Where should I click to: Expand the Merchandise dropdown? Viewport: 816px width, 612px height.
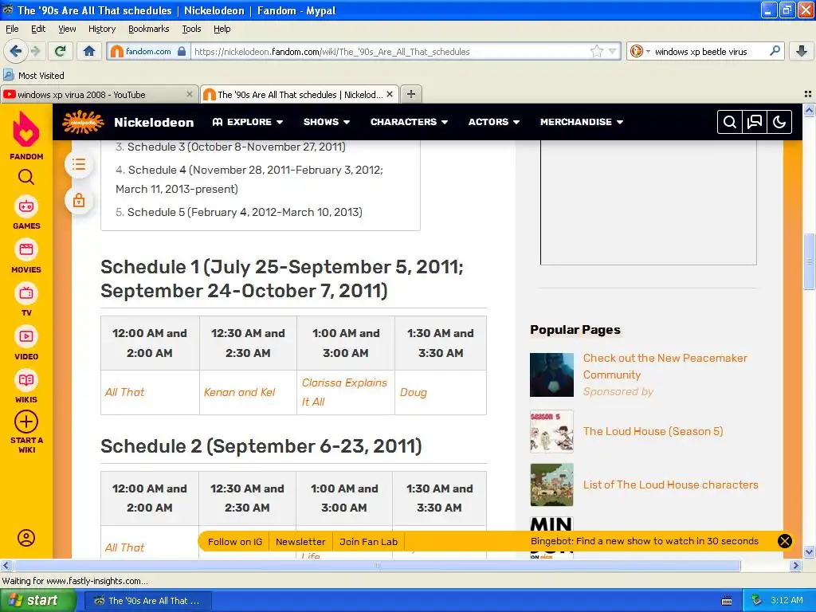[581, 122]
